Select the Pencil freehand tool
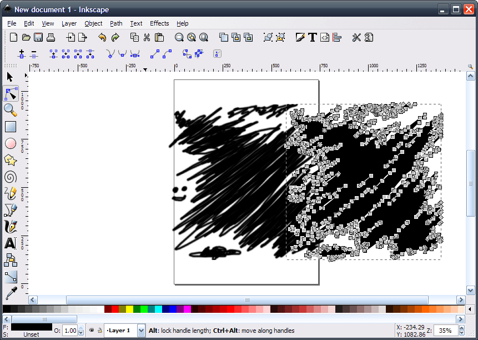The width and height of the screenshot is (478, 340). [11, 194]
